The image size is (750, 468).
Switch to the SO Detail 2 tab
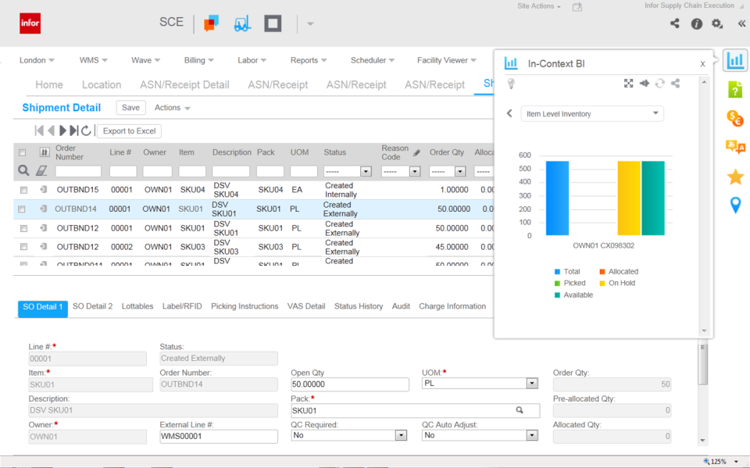point(92,306)
